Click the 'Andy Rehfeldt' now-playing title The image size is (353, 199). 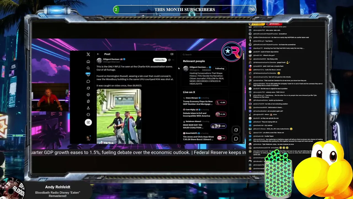[58, 187]
